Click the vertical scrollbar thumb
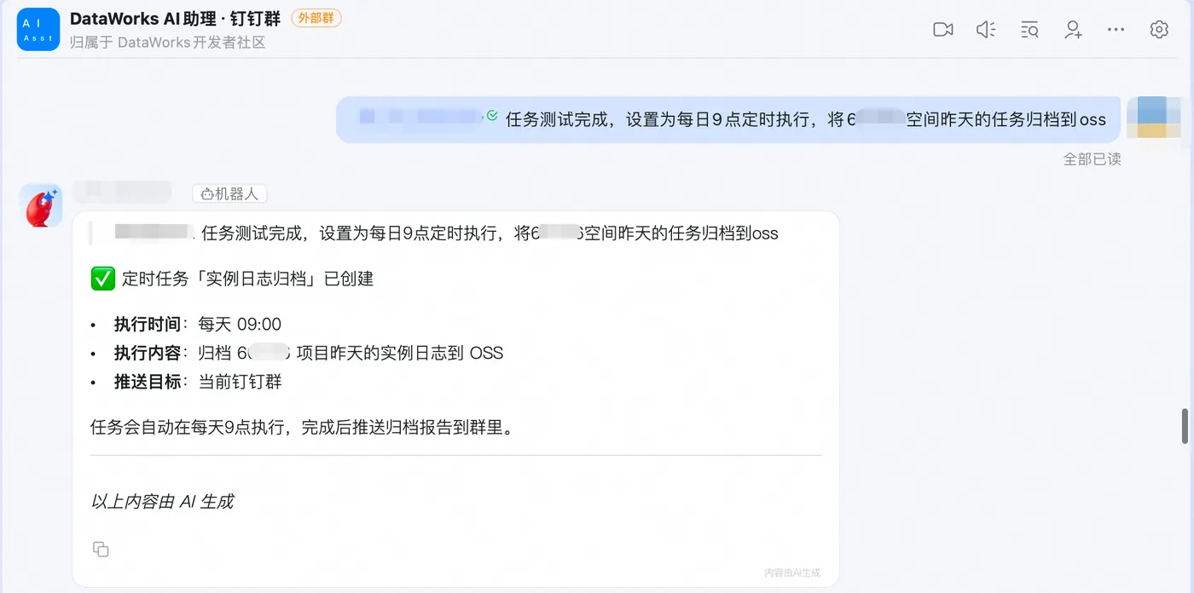 click(x=1185, y=426)
